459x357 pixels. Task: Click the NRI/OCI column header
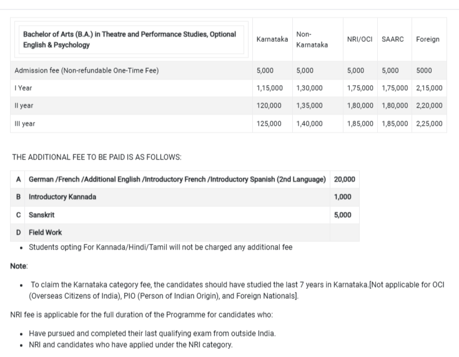click(x=360, y=39)
